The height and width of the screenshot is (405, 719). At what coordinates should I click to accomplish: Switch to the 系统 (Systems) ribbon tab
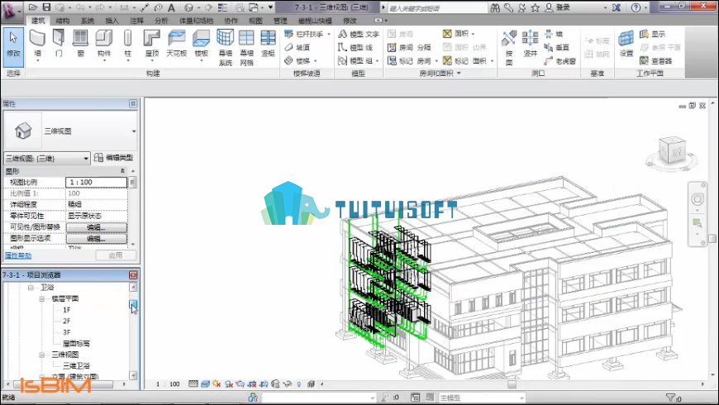(87, 21)
